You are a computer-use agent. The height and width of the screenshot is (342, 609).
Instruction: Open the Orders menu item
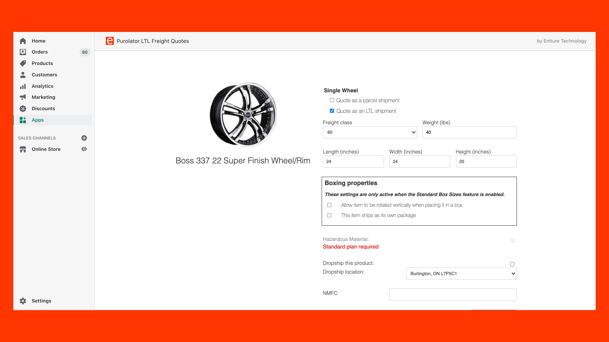click(40, 52)
